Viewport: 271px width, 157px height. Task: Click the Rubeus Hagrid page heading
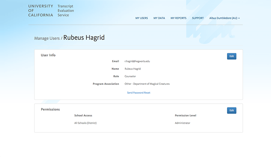[x=84, y=38]
